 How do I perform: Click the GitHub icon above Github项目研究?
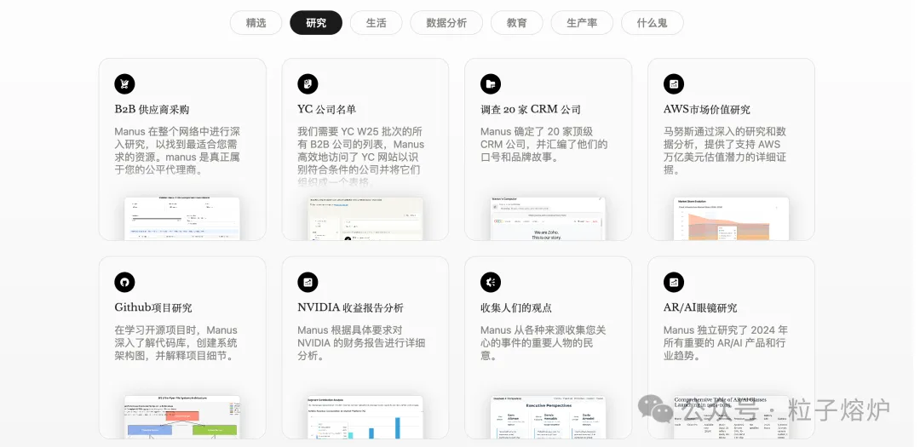(124, 282)
